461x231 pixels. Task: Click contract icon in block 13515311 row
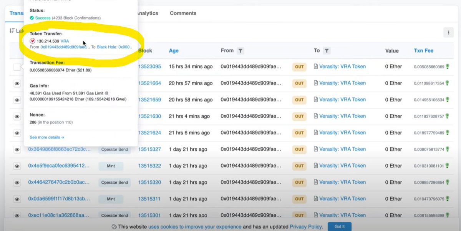tap(316, 199)
